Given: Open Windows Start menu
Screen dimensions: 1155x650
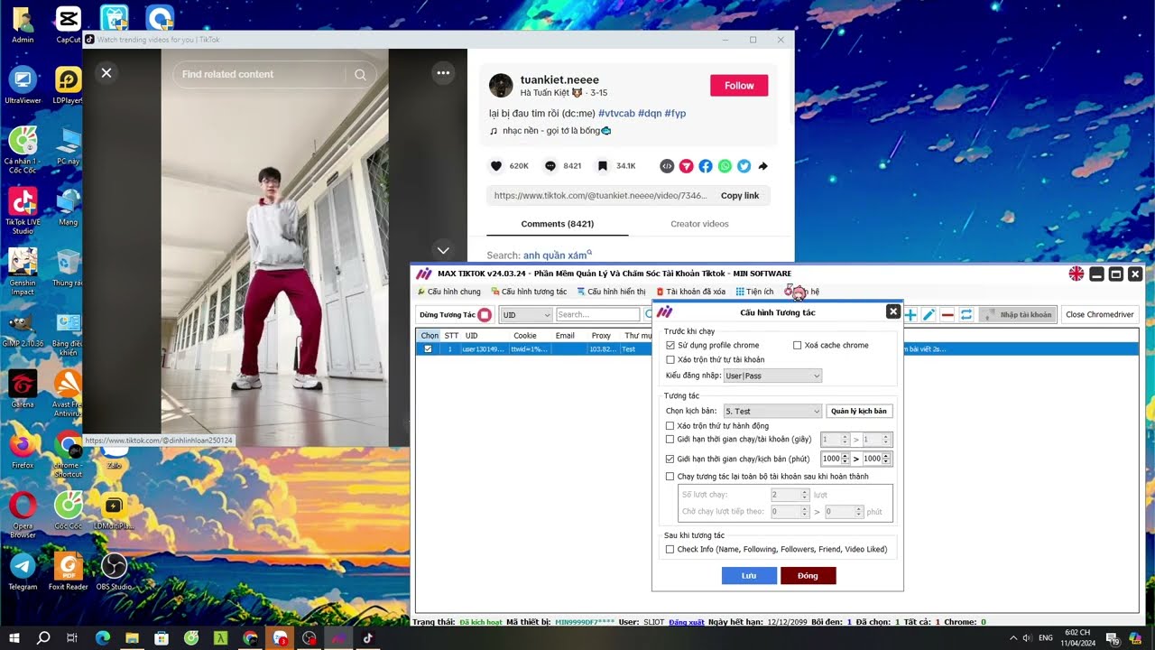Looking at the screenshot, I should 14,638.
